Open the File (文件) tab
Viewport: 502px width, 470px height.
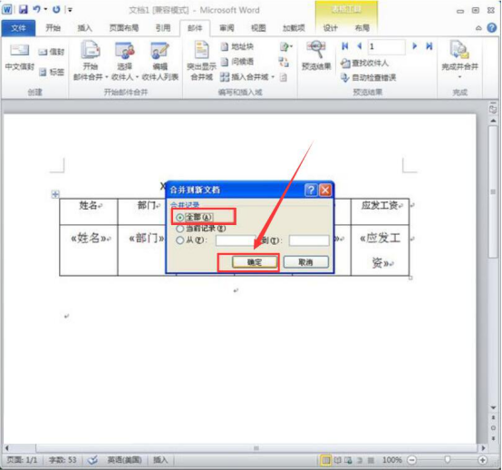pos(18,28)
